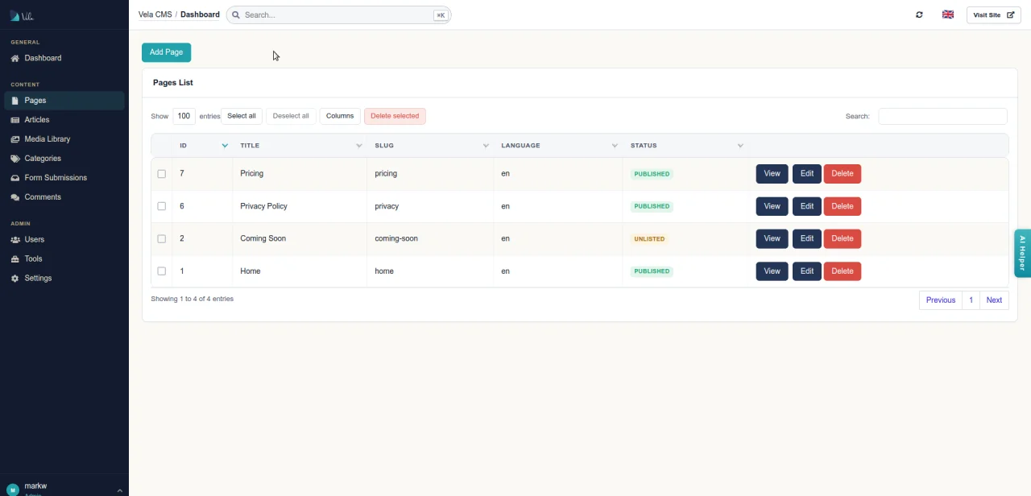Open Form Submissions in the sidebar

coord(56,177)
